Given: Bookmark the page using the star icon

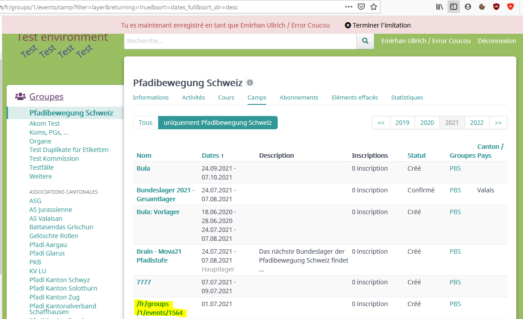Looking at the screenshot, I should [x=374, y=7].
